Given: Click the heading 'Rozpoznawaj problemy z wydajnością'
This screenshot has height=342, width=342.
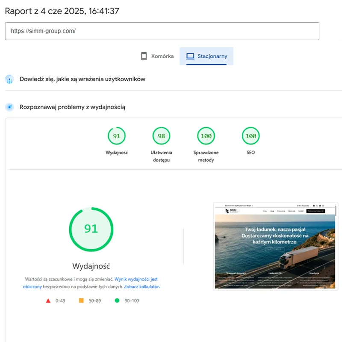Looking at the screenshot, I should [72, 107].
